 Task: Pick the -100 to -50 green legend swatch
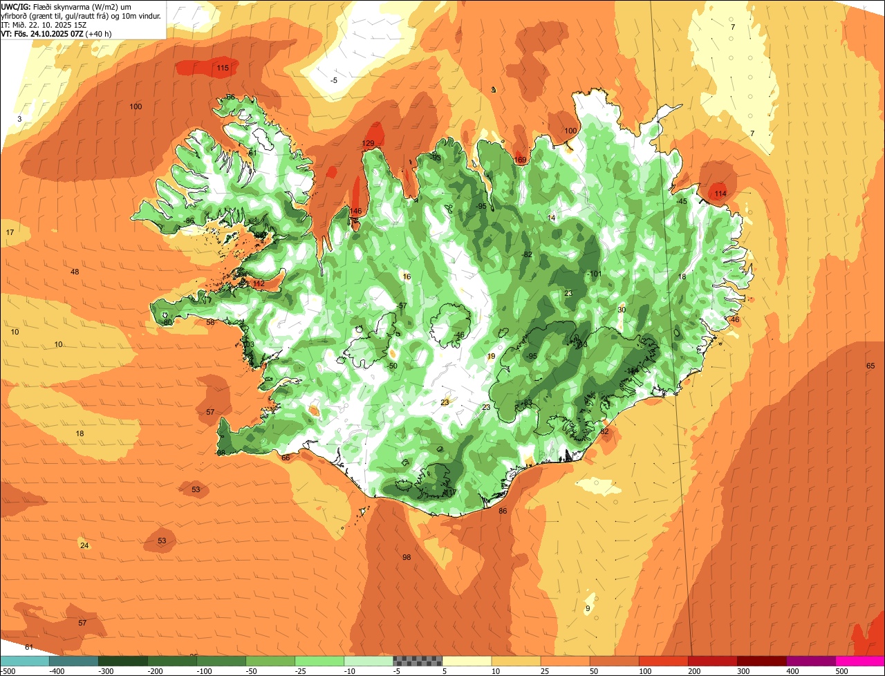point(221,661)
